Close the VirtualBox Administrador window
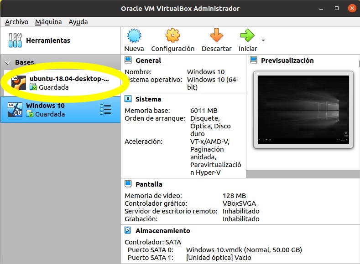Screen dimensions: 360x264 (352, 9)
